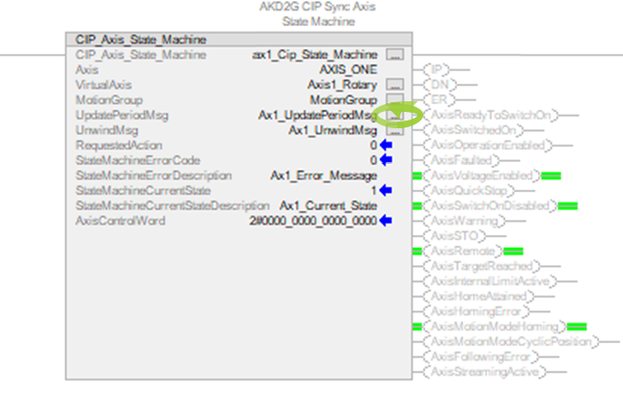
Task: Select the Ax1_Error_Message tag
Action: click(324, 175)
